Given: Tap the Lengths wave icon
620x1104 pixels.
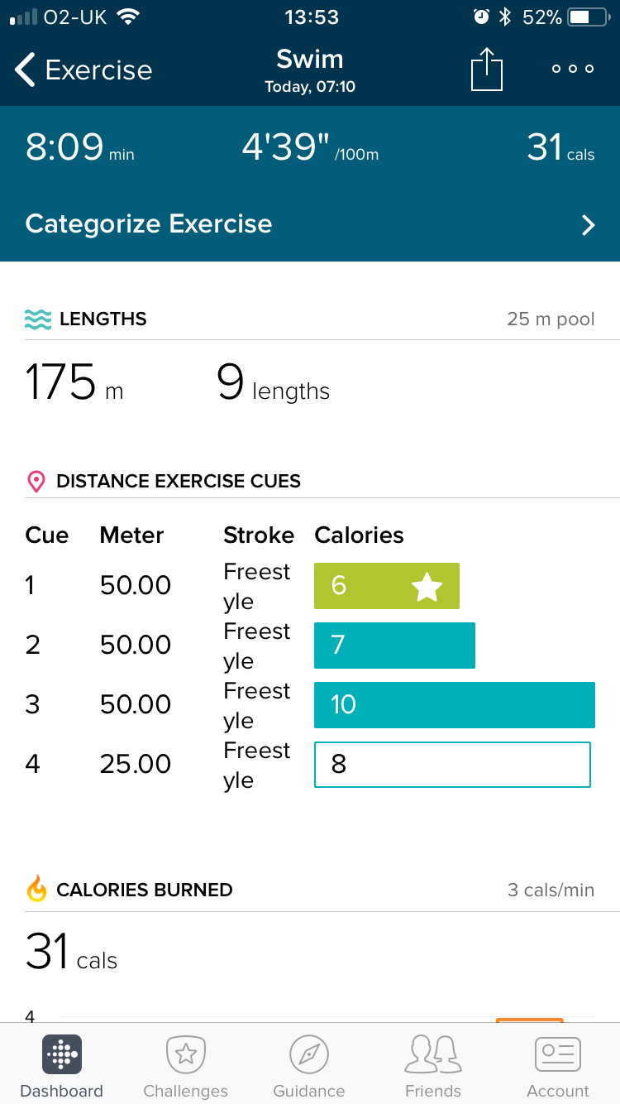Looking at the screenshot, I should click(38, 319).
